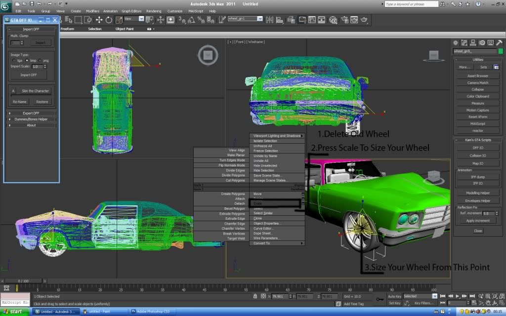Click the Zoom Extents All icon
This screenshot has height=316, width=506.
pos(502,296)
